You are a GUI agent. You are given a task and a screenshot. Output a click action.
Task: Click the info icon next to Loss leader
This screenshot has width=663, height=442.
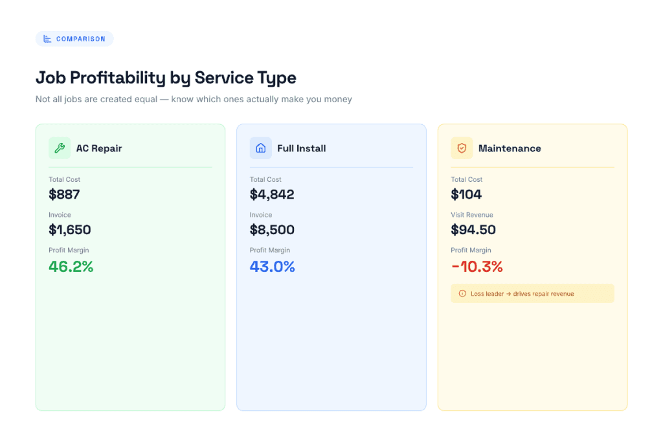pyautogui.click(x=461, y=293)
